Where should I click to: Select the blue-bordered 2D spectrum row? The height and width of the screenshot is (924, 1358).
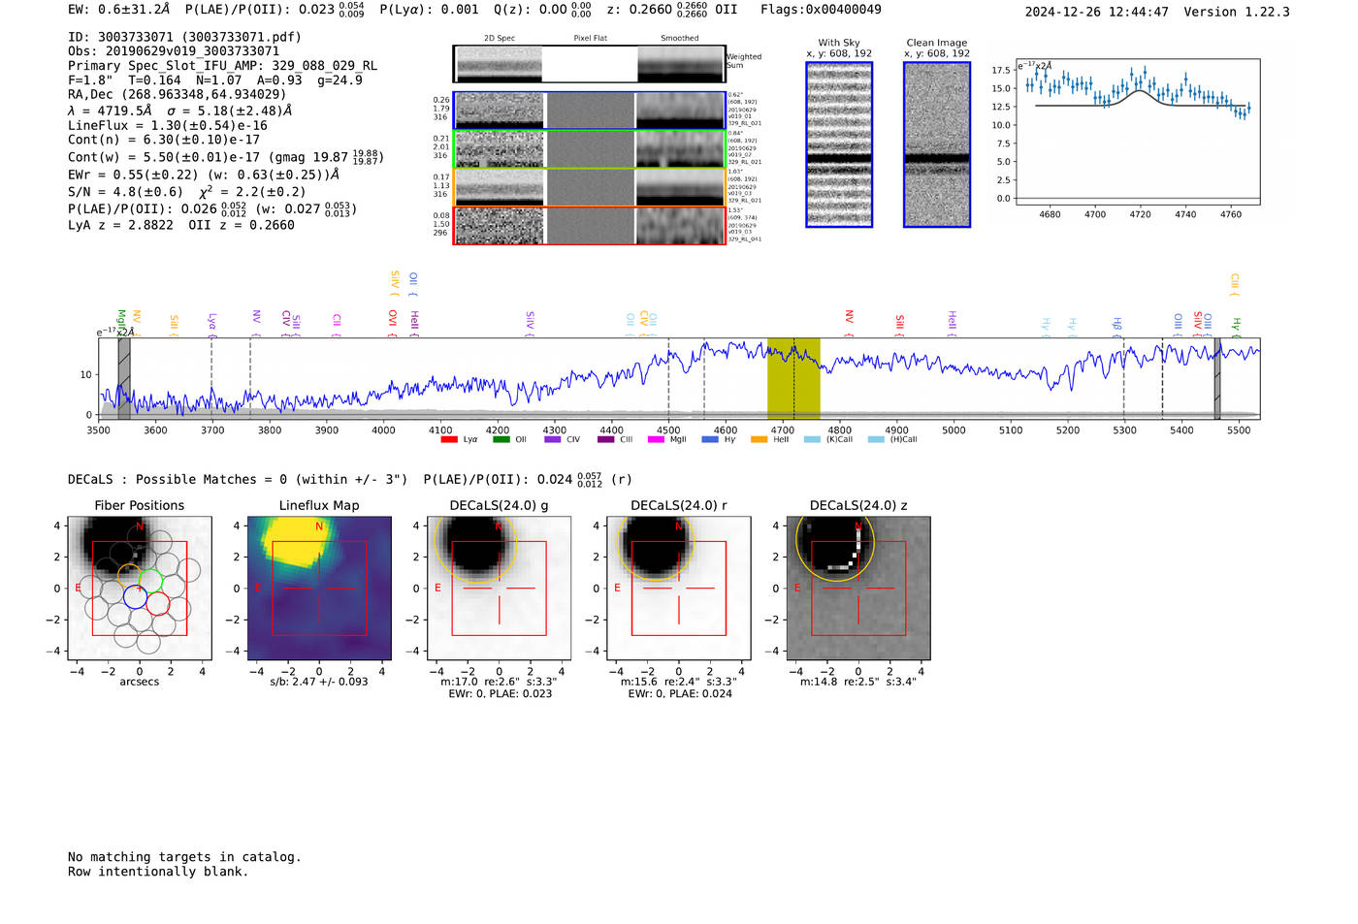(590, 111)
